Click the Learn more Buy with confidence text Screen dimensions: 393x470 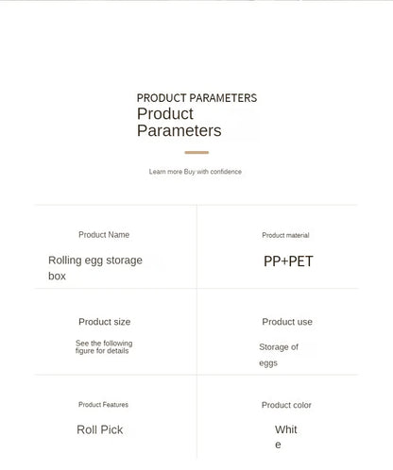196,172
